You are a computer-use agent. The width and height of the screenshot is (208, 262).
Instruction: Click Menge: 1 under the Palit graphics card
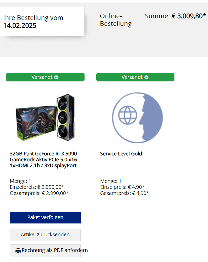(20, 181)
